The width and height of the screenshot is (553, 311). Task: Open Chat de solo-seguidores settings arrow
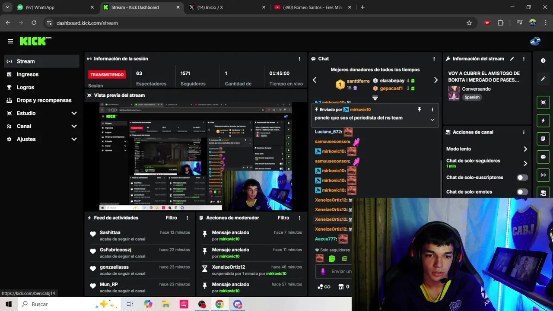[525, 163]
